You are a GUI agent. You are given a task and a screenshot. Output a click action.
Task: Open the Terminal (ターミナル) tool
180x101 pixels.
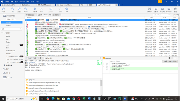click(x=162, y=10)
